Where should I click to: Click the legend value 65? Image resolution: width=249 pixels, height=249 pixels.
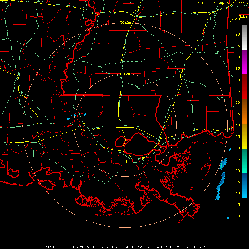click(x=238, y=69)
